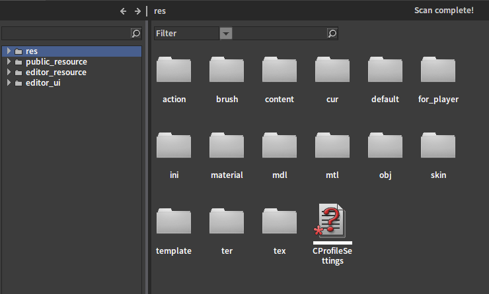Screen dimensions: 489x294
Task: Select res in the folder tree
Action: click(72, 51)
